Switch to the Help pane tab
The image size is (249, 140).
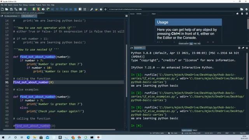click(x=191, y=44)
